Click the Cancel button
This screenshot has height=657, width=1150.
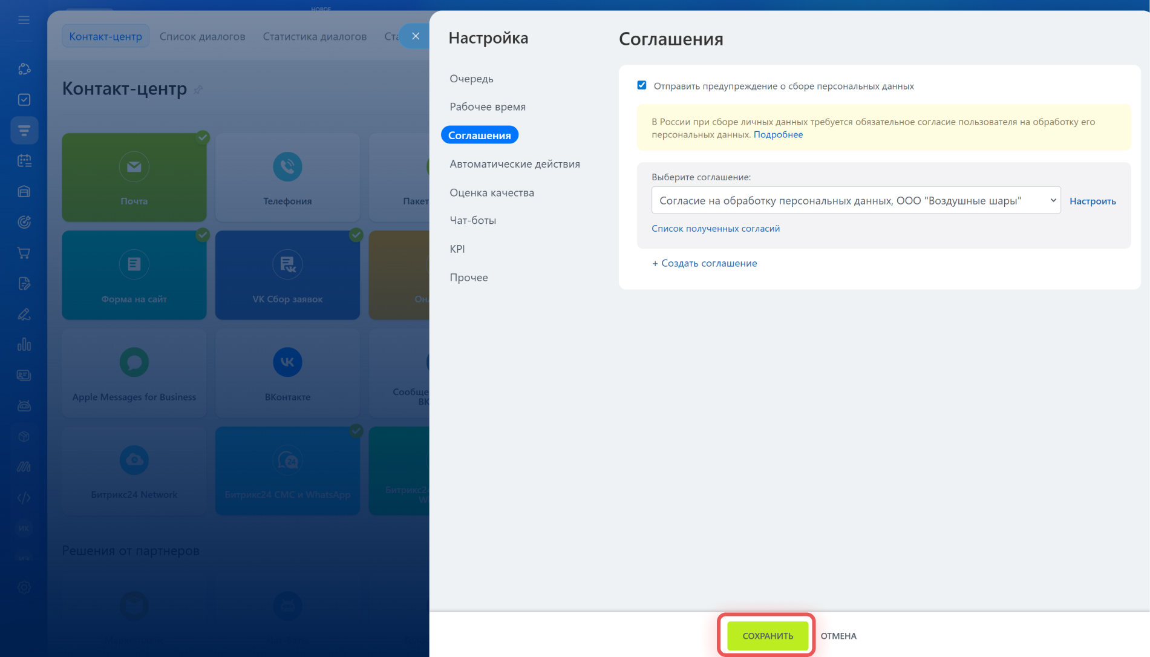point(838,636)
